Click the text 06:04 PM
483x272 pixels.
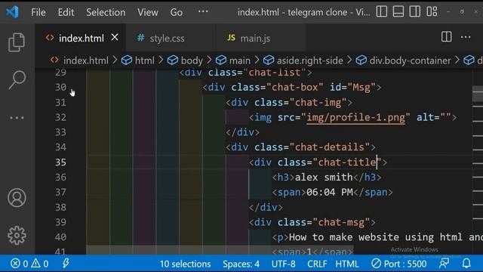pyautogui.click(x=330, y=192)
